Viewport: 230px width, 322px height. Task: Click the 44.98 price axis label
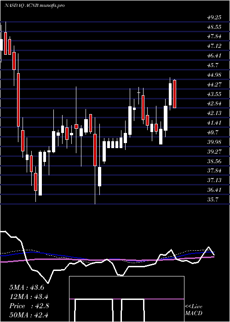click(x=214, y=75)
